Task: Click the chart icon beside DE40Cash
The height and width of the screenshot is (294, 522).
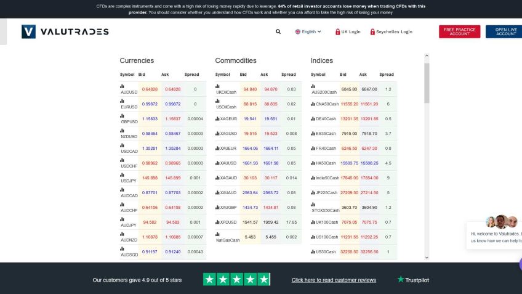Action: point(313,119)
